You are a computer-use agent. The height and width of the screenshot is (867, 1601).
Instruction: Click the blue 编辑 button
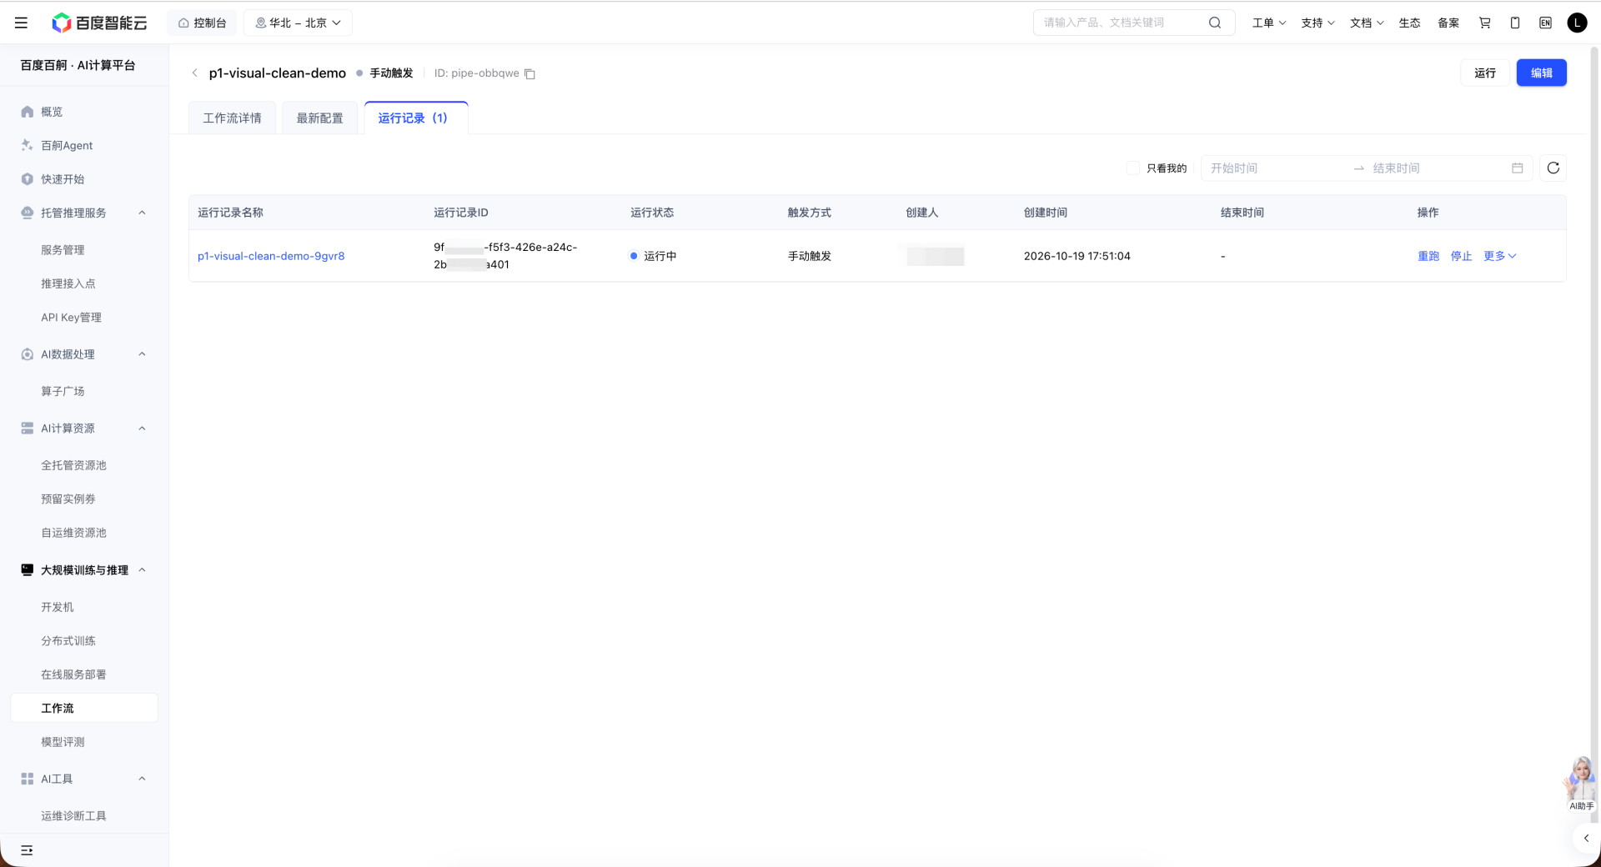[1541, 73]
